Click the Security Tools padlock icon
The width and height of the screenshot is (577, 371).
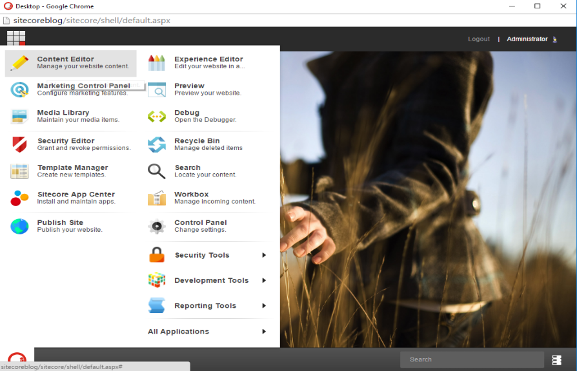tap(157, 254)
